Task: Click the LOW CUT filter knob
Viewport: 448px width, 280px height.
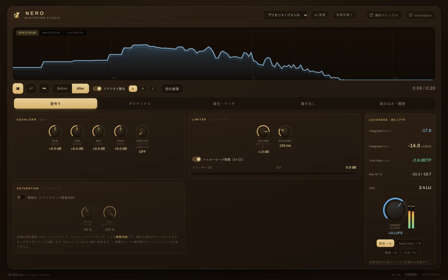Action: tap(142, 131)
